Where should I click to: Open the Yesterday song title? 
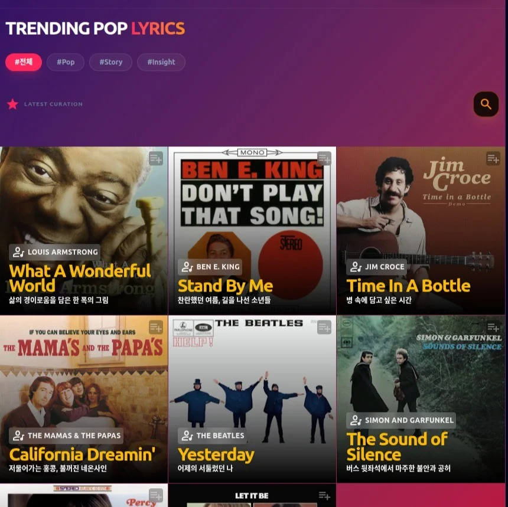point(216,454)
